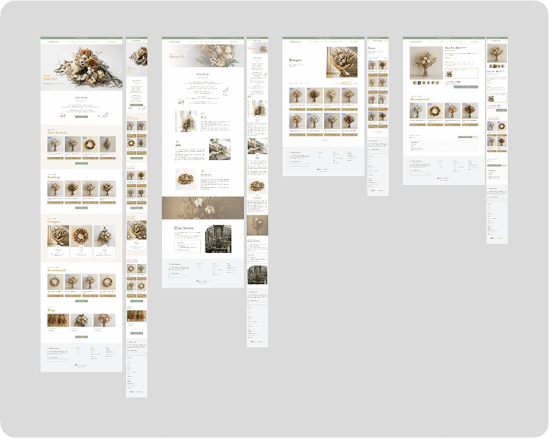549x438 pixels.
Task: Select the Category heading on desktop home mockup
Action: click(x=54, y=222)
